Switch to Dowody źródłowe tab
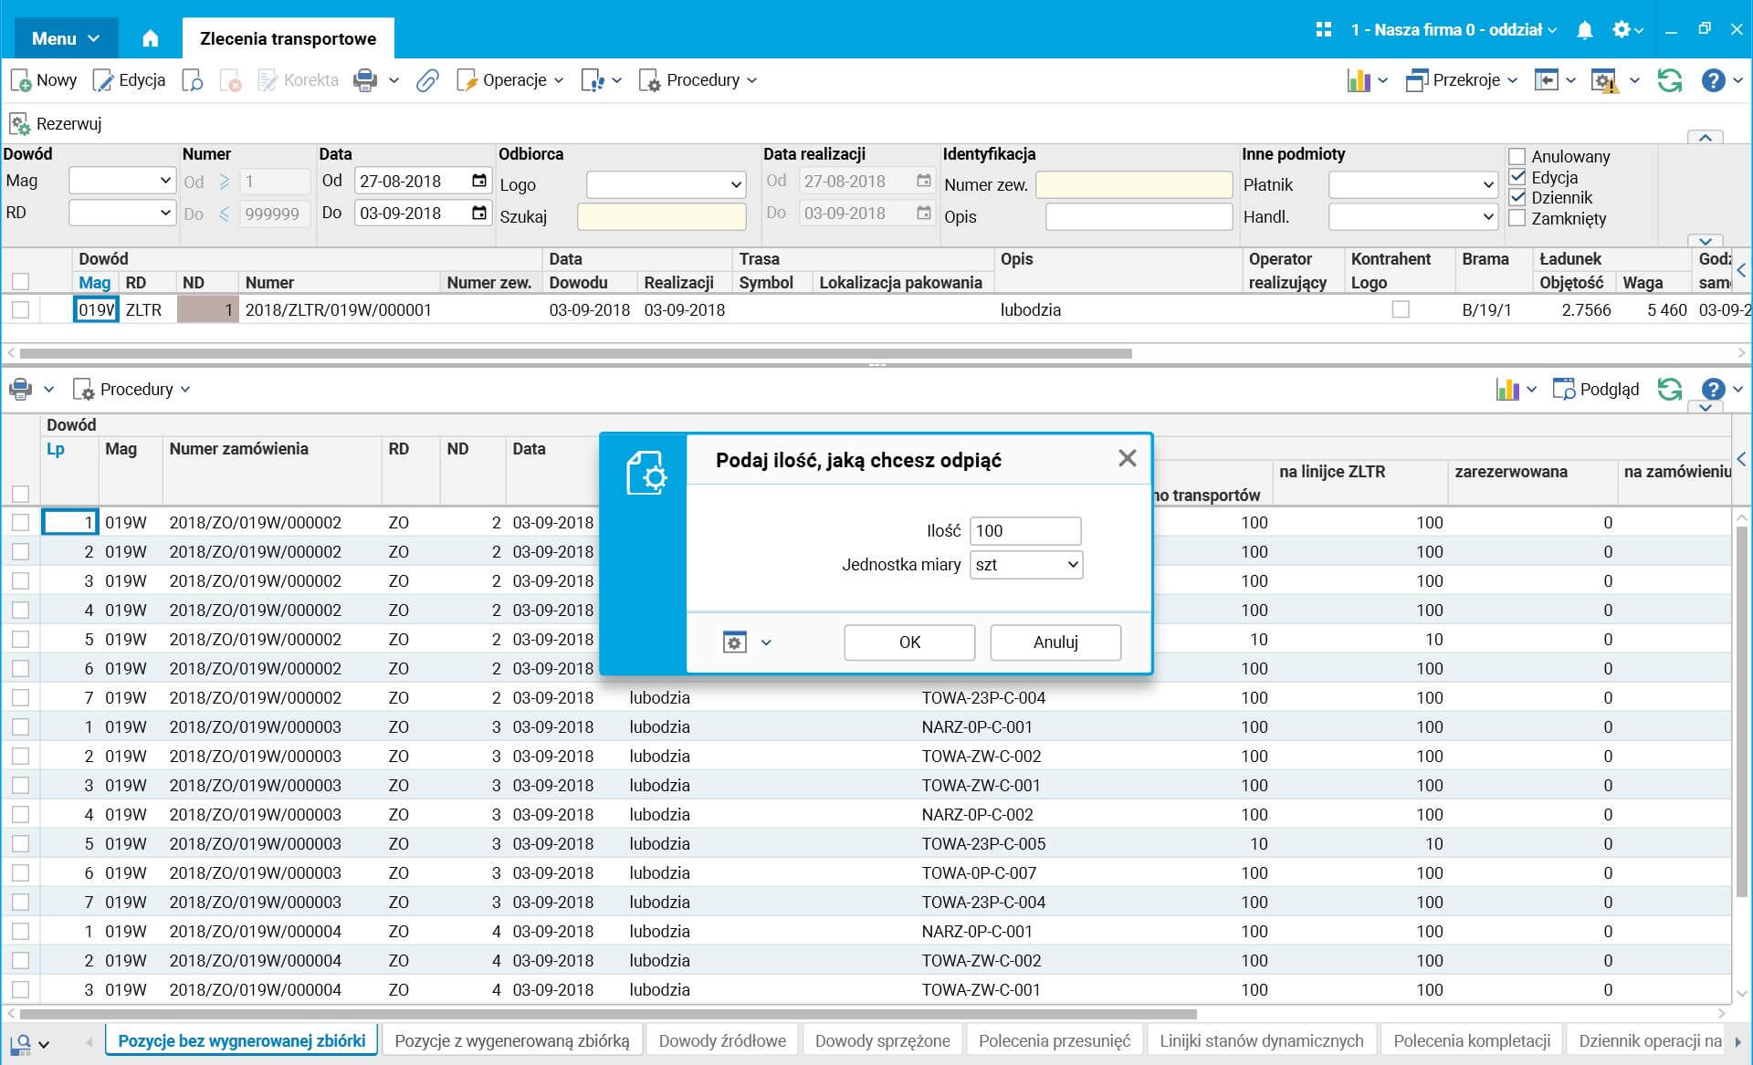 click(x=722, y=1040)
